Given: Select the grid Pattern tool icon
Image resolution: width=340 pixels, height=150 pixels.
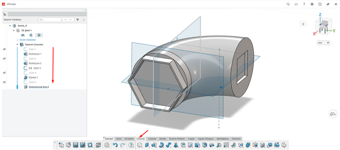Looking at the screenshot, I should (x=226, y=145).
